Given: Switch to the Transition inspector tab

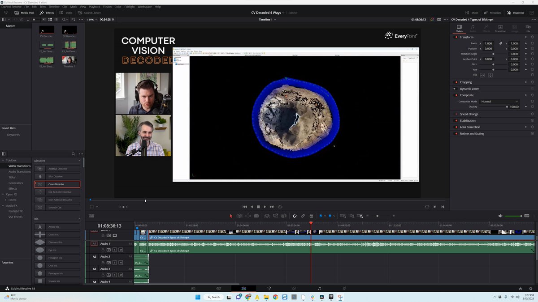Looking at the screenshot, I should (500, 29).
